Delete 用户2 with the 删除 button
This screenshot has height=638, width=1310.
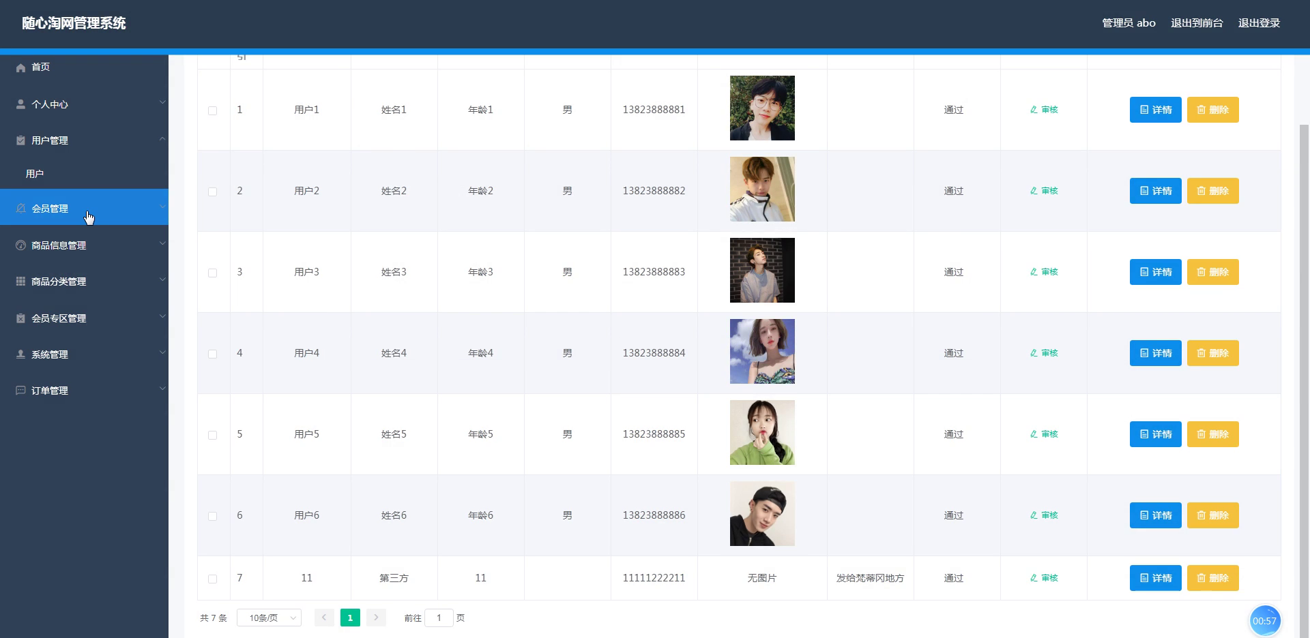(1212, 191)
